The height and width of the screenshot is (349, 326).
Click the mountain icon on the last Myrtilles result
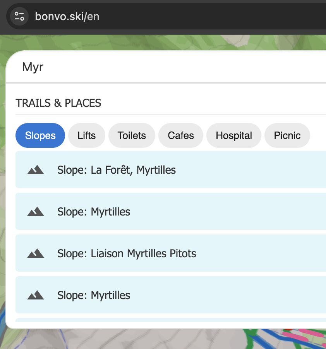click(x=35, y=295)
